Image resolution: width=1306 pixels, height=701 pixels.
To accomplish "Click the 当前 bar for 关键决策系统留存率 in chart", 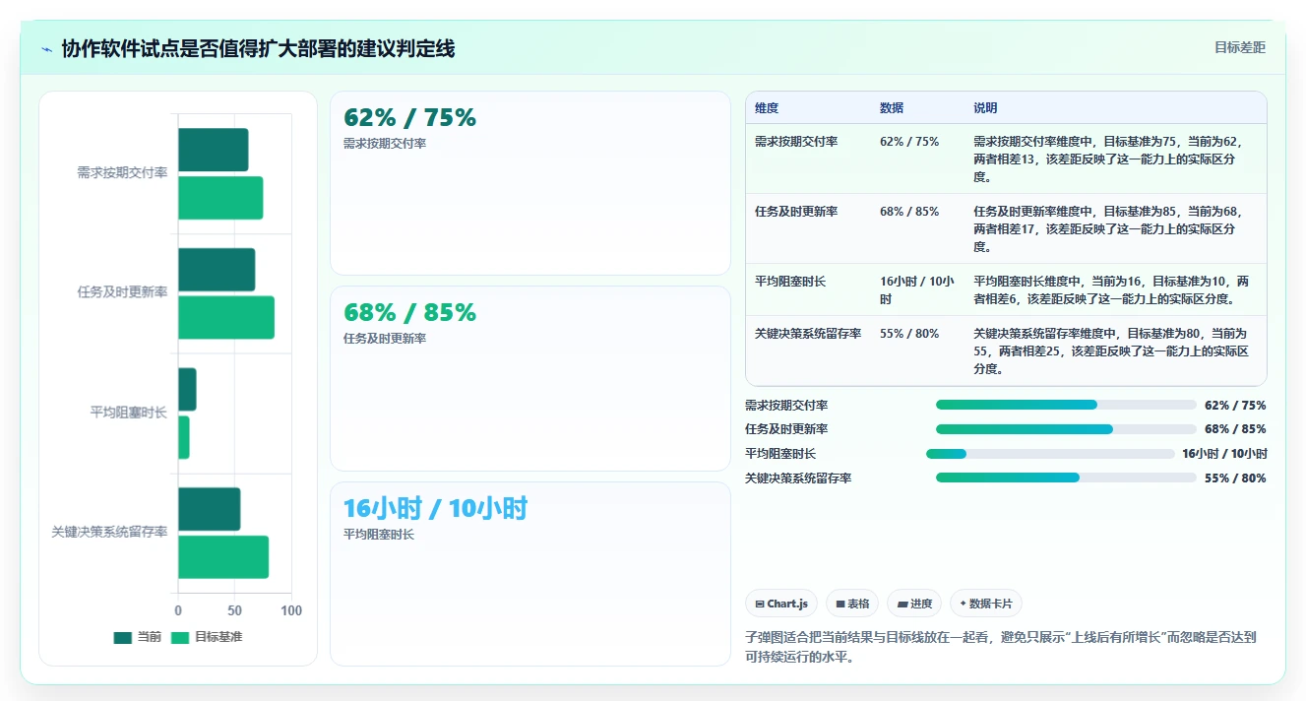I will click(x=210, y=509).
